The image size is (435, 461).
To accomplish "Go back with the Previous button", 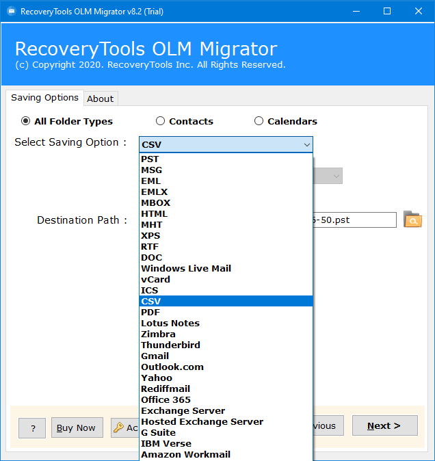I will click(328, 425).
